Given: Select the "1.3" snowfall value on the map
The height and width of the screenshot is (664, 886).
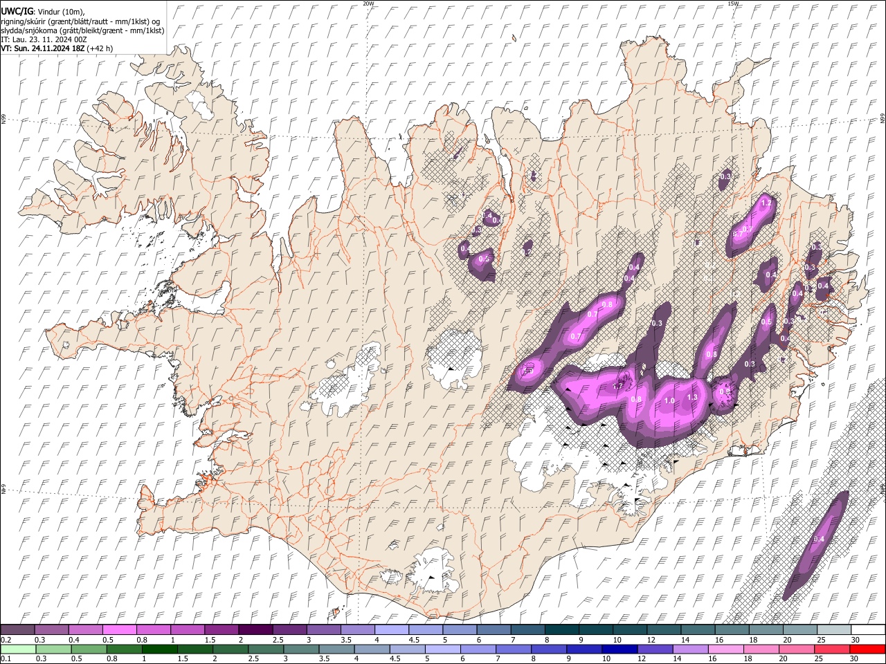Looking at the screenshot, I should pos(692,397).
